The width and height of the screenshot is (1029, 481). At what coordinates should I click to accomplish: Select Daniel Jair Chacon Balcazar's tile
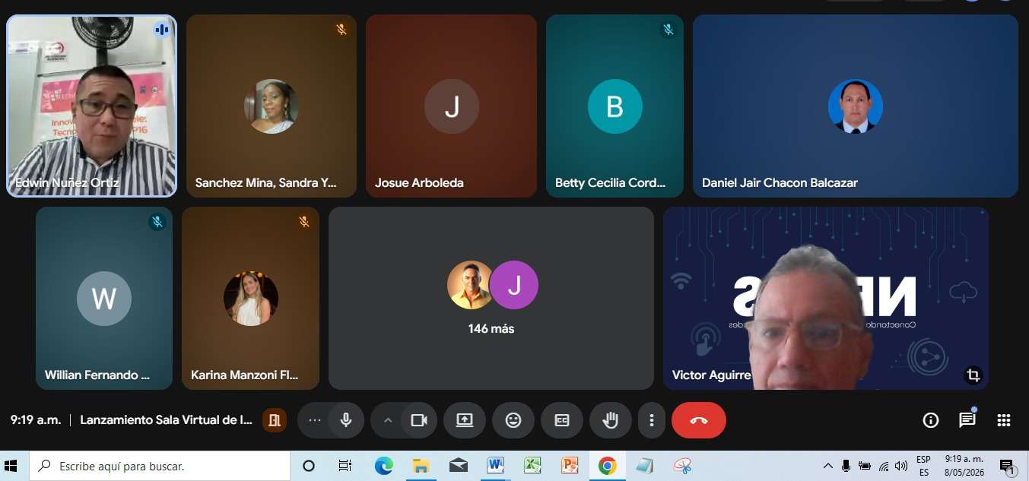click(856, 106)
